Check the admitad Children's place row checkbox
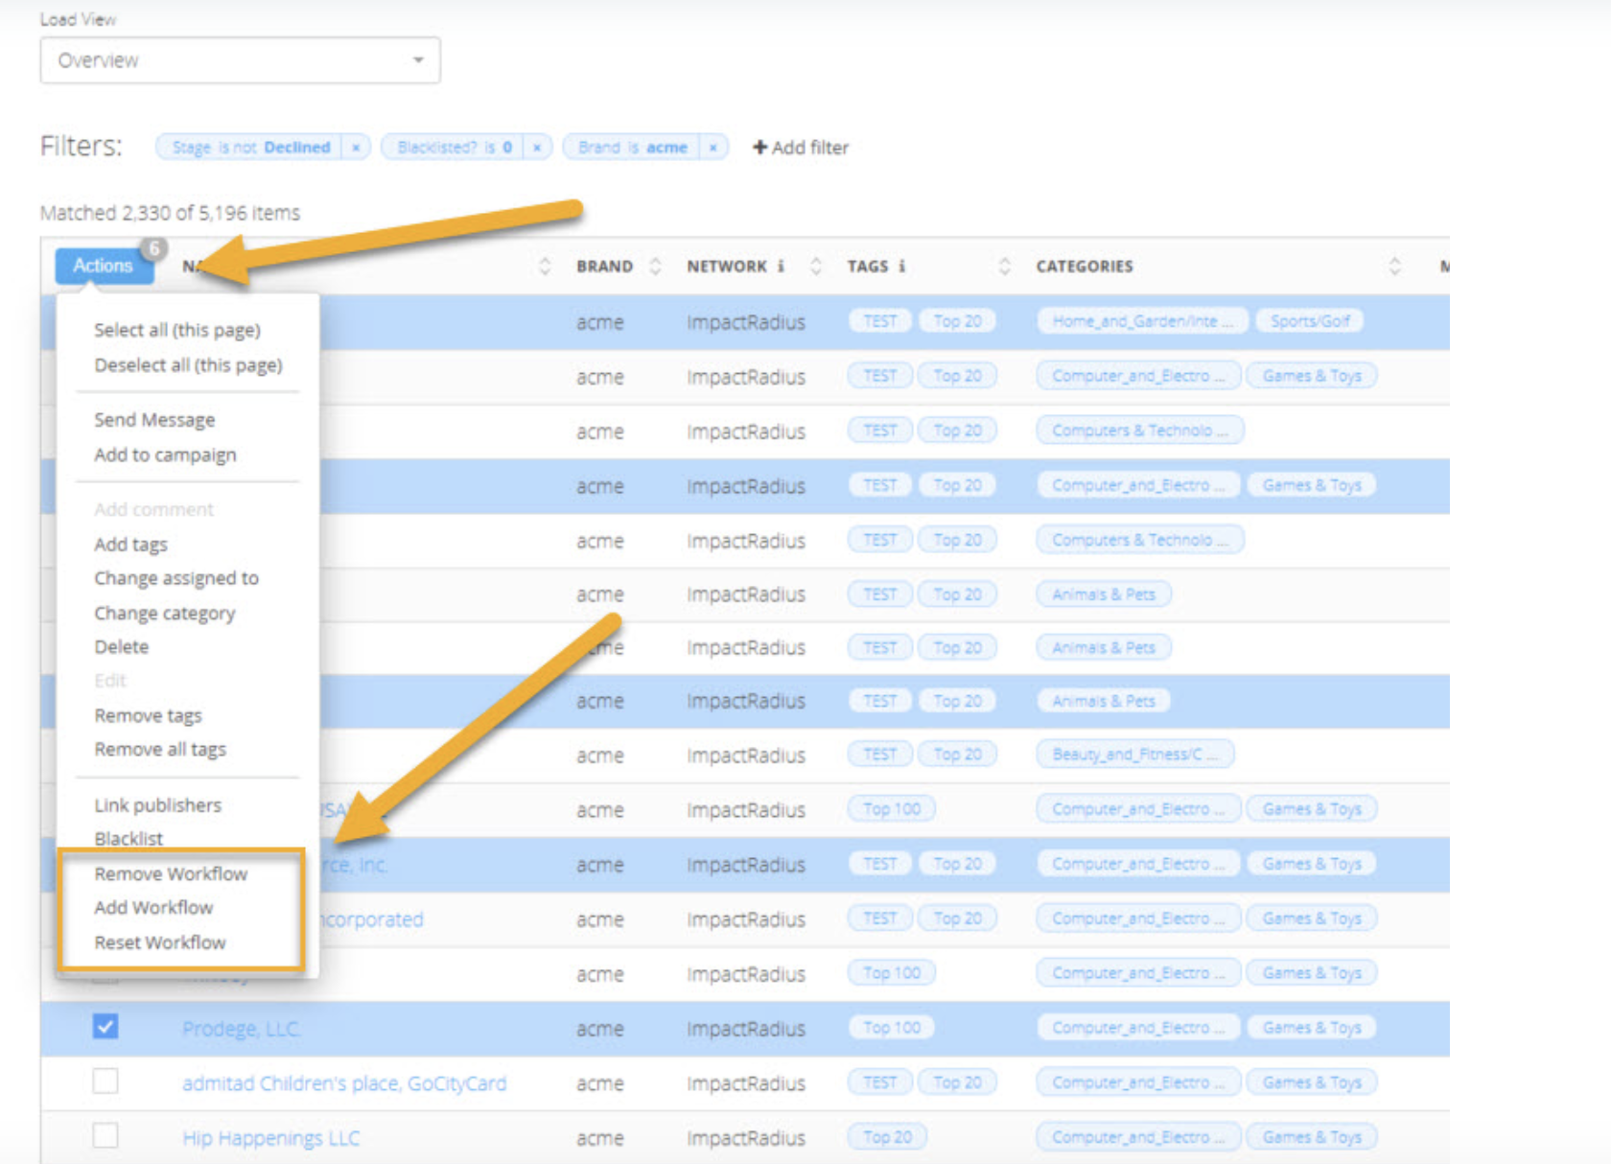The image size is (1611, 1164). (x=105, y=1082)
